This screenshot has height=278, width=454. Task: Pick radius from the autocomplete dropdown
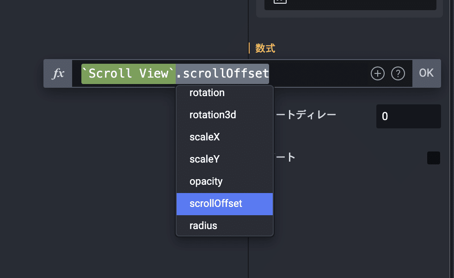(x=203, y=226)
